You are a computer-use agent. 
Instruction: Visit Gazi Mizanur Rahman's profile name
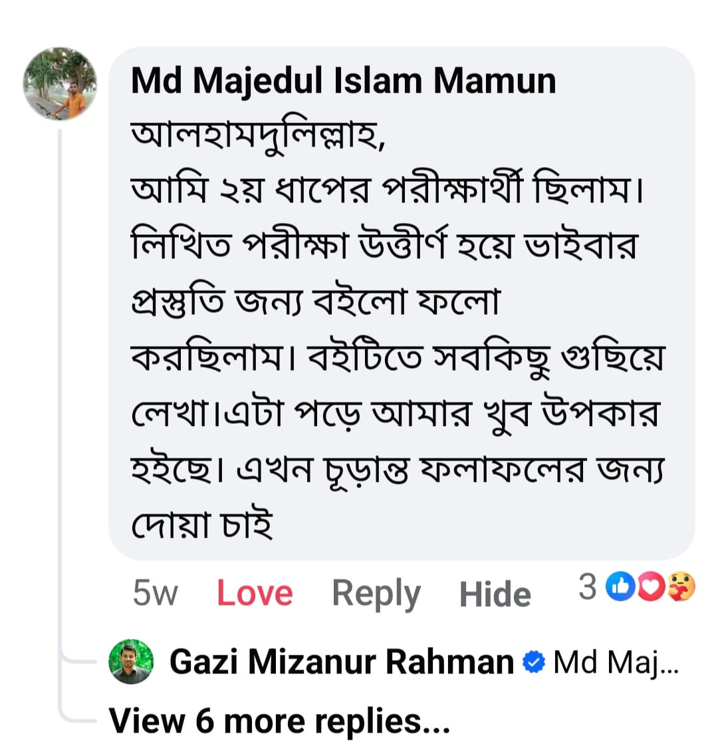(x=342, y=662)
